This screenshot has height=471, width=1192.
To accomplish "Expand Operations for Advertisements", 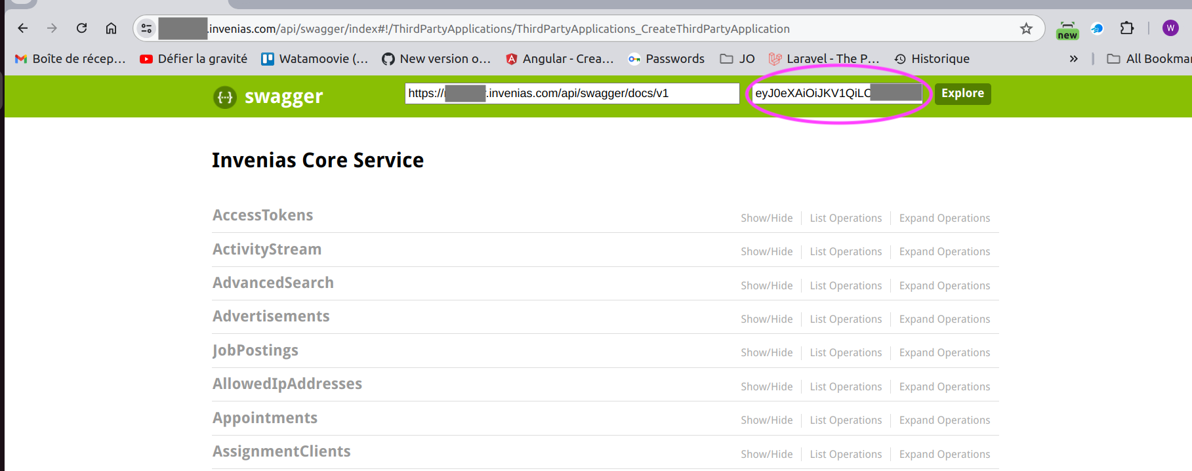I will pyautogui.click(x=945, y=319).
